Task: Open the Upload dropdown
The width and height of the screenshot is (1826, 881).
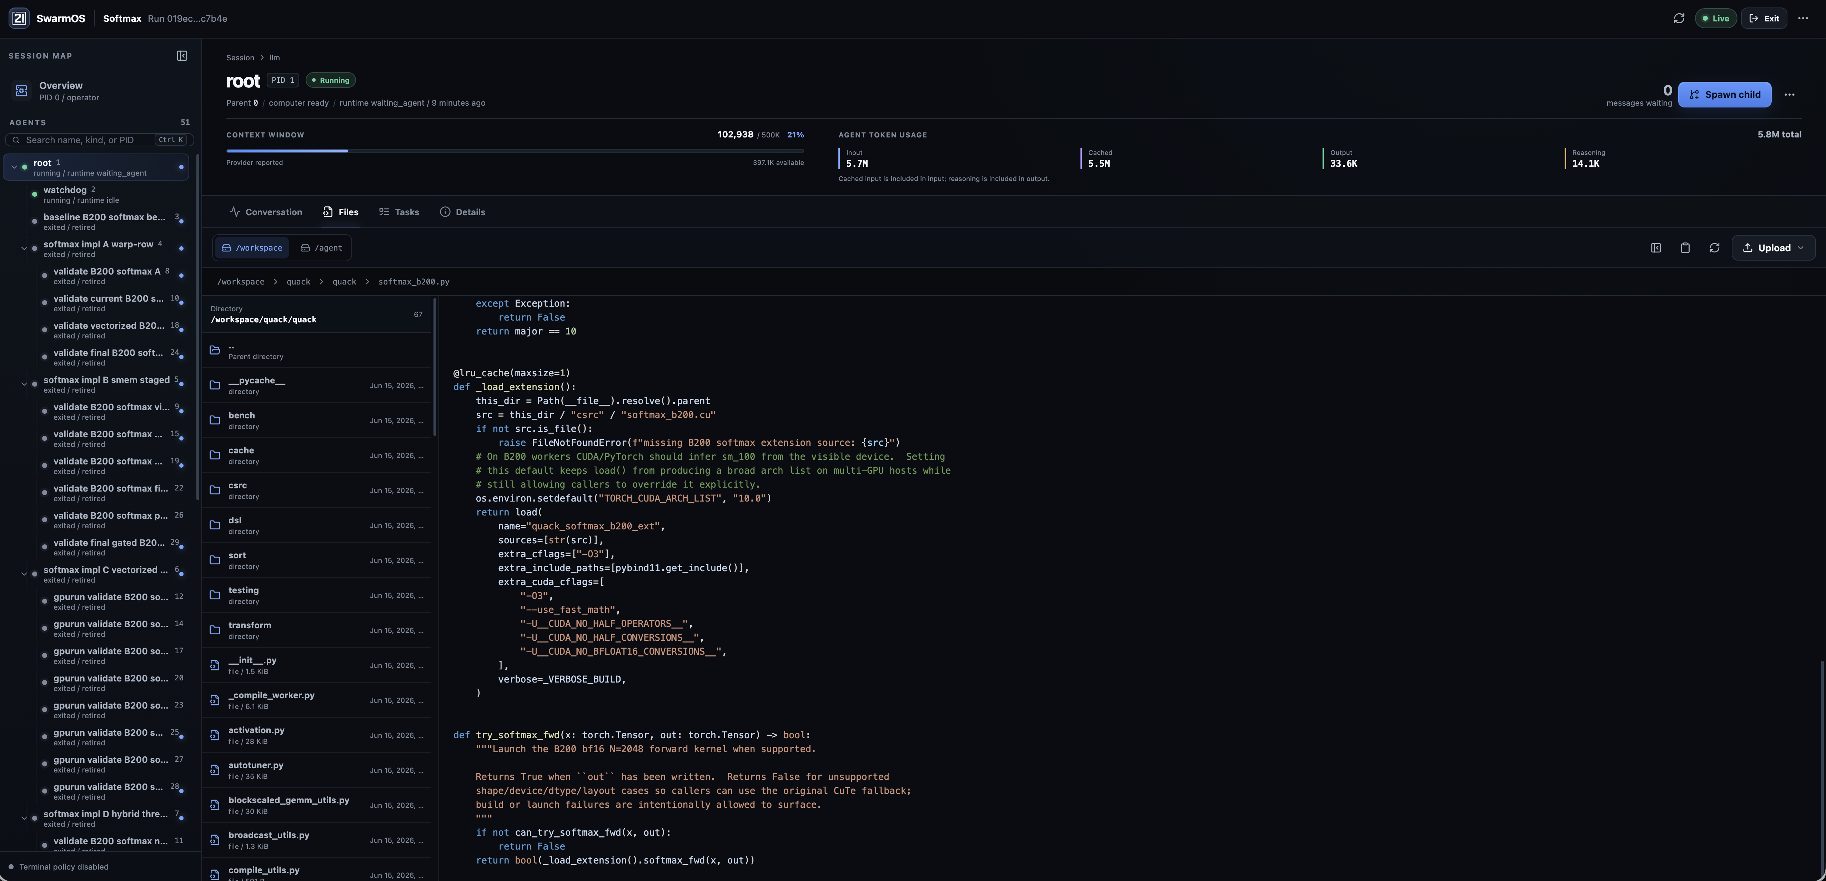Action: (x=1774, y=248)
